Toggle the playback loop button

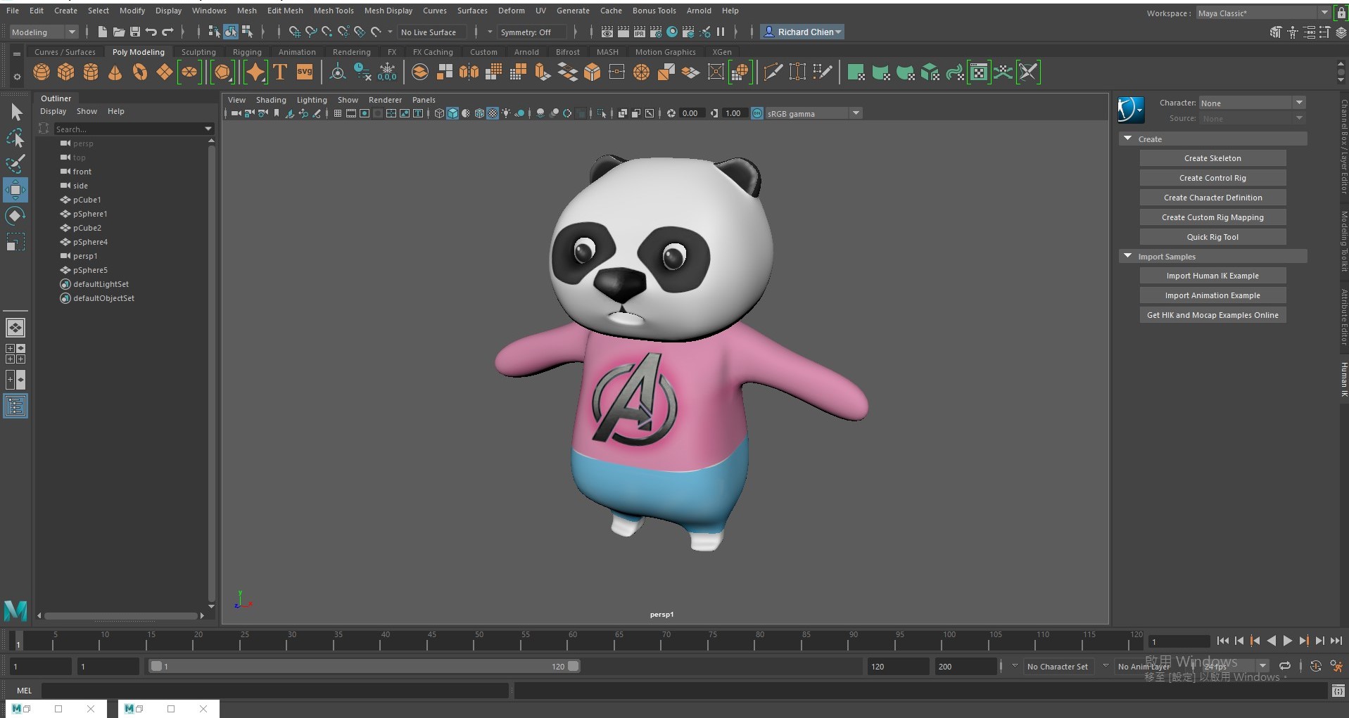1284,666
